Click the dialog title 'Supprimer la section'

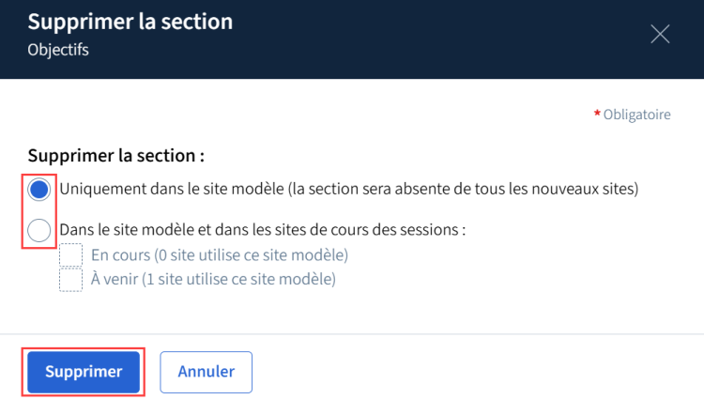130,22
